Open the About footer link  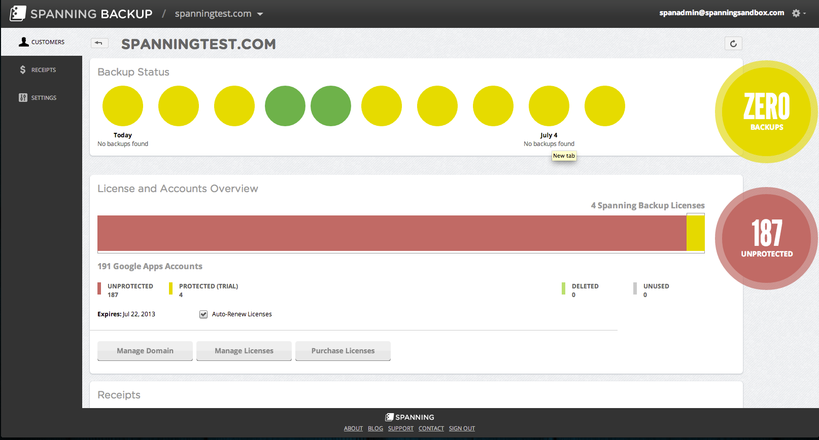pyautogui.click(x=353, y=428)
